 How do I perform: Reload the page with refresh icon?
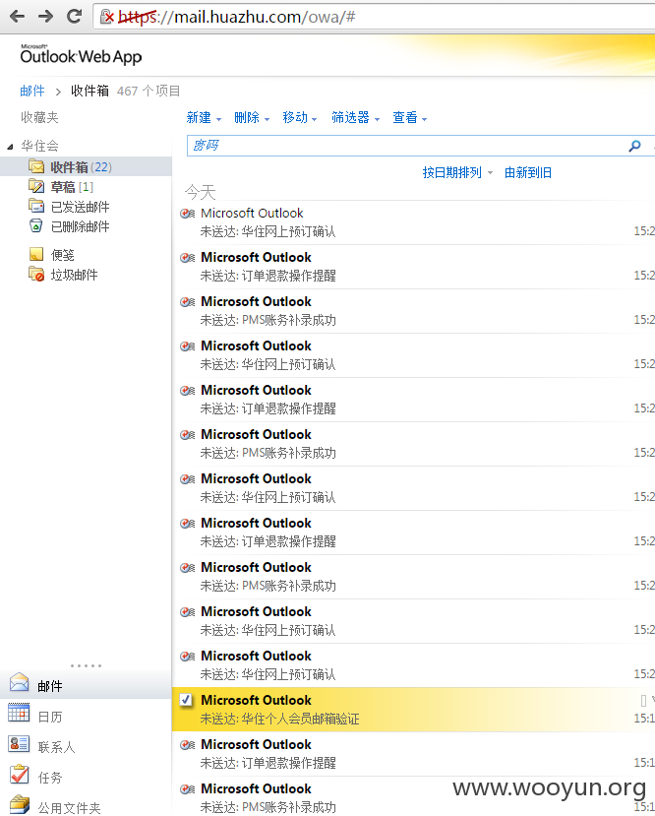[75, 16]
